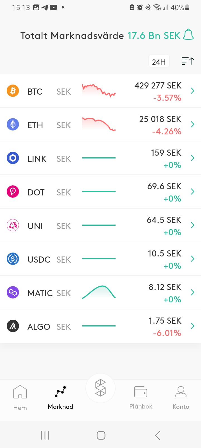Switch to the Hem tab
Image resolution: width=201 pixels, height=448 pixels.
(x=20, y=397)
